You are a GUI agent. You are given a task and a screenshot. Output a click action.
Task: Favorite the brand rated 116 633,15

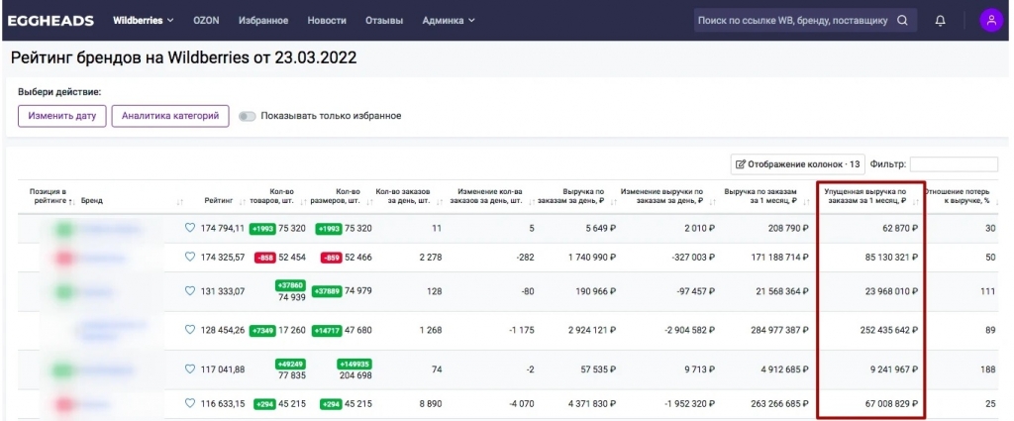[x=189, y=403]
